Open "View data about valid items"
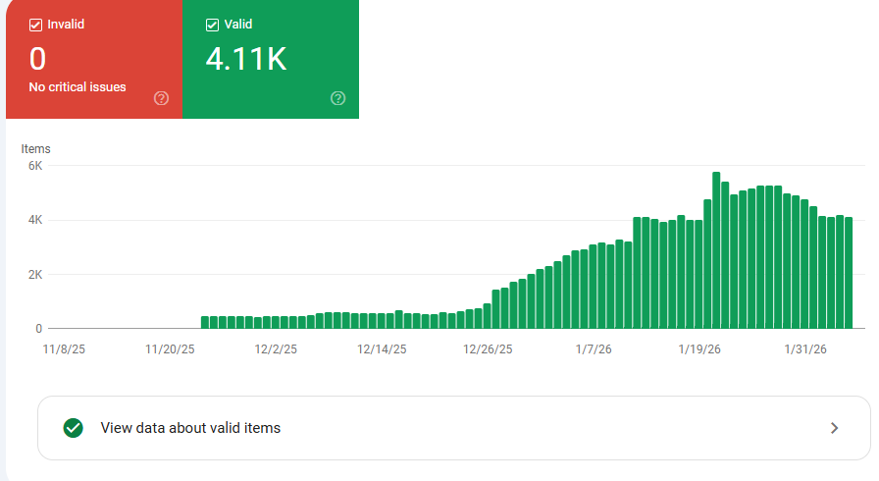This screenshot has height=481, width=879. (x=190, y=428)
